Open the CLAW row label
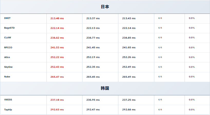 (8, 38)
